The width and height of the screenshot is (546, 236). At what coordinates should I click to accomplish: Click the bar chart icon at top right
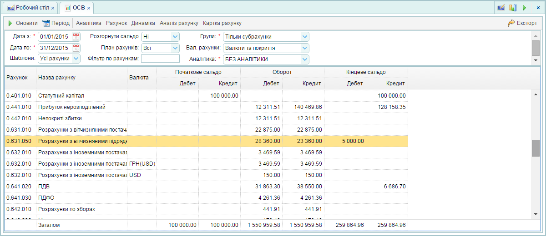tap(513, 8)
